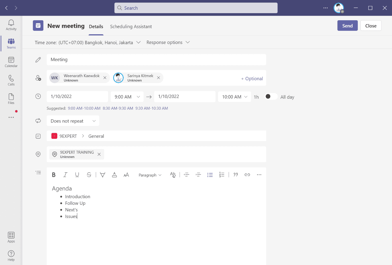
Task: Open the Response options dropdown
Action: (168, 42)
